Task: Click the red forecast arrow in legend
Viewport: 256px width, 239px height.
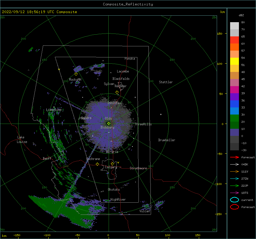Action: tap(234, 157)
